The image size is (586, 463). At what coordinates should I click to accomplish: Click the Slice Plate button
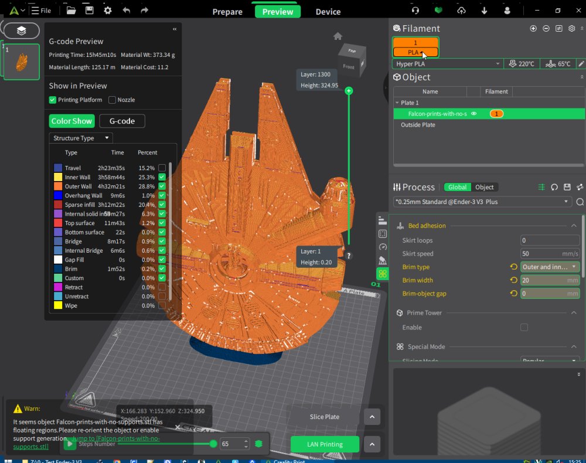325,417
